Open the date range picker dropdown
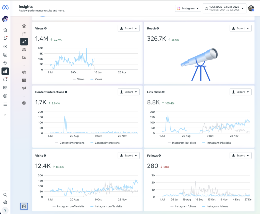Image resolution: width=260 pixels, height=214 pixels. (x=224, y=8)
